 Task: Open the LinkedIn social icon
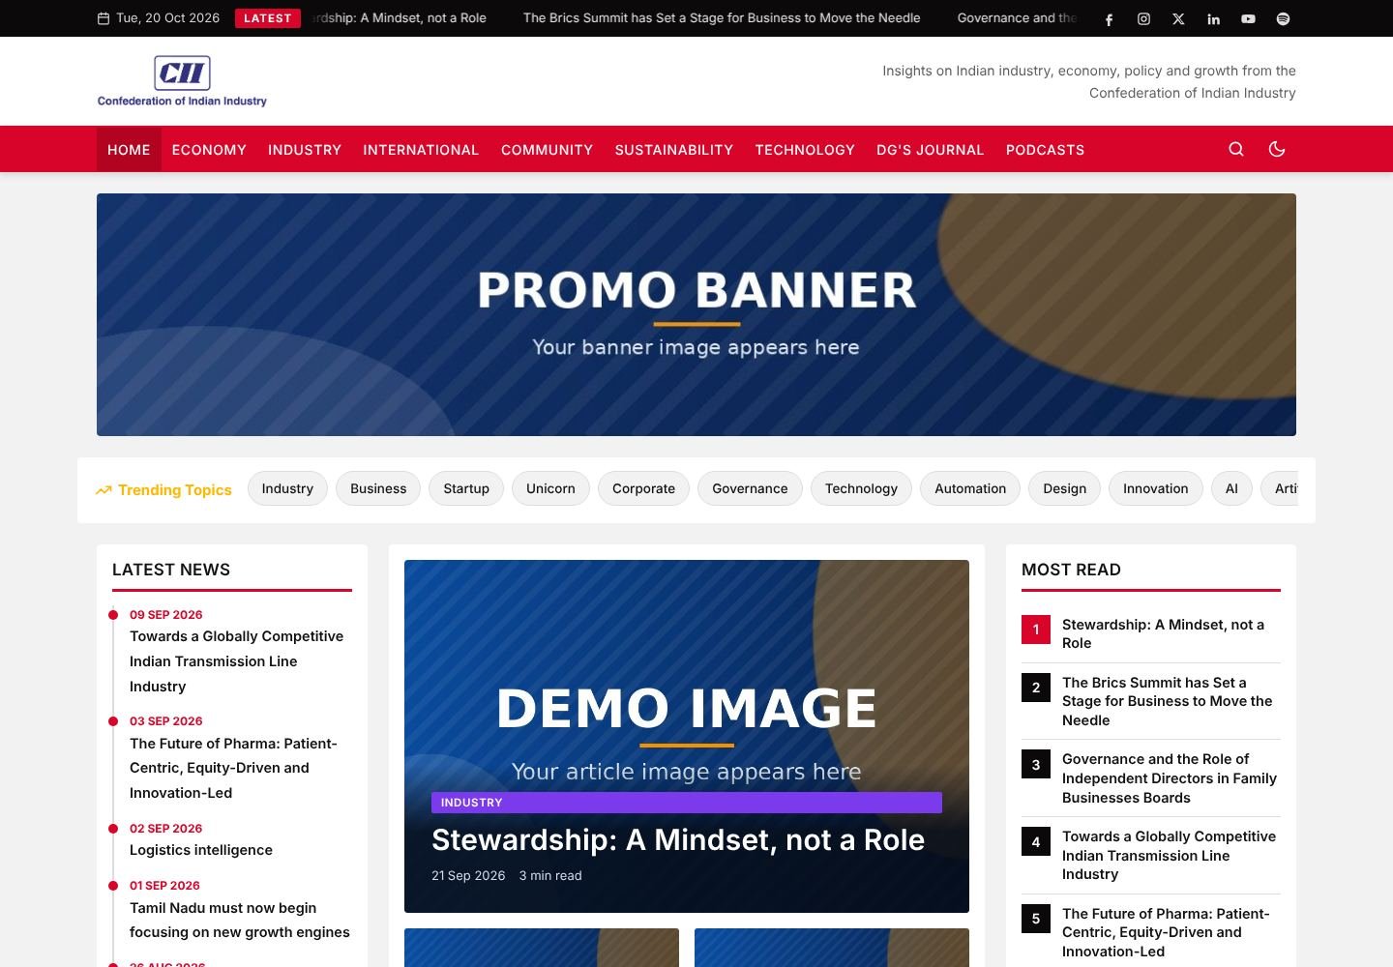point(1214,18)
